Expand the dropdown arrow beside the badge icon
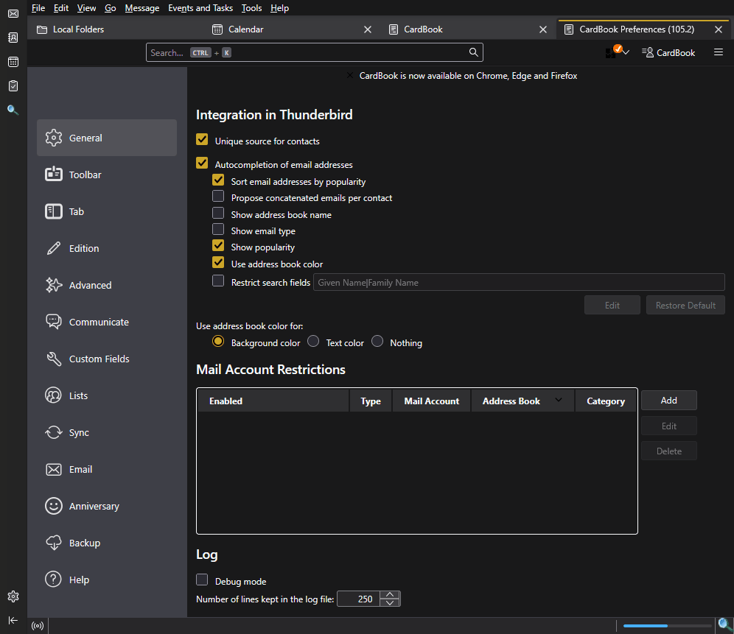This screenshot has height=634, width=734. point(626,52)
